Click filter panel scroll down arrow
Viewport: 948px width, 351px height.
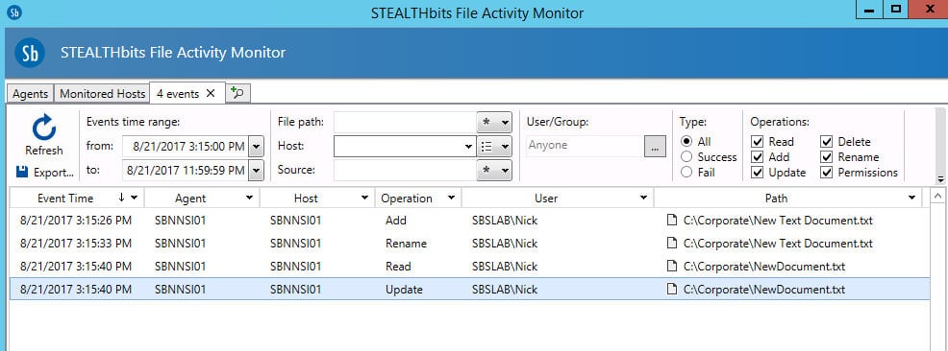[x=940, y=179]
